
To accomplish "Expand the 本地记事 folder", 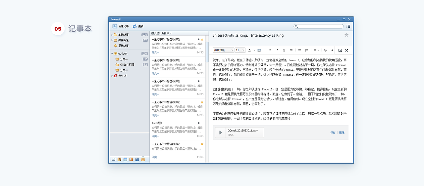I will pos(112,35).
